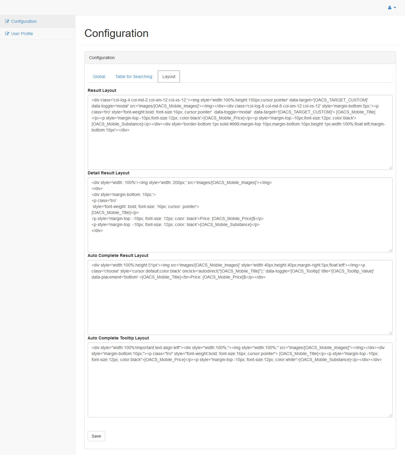Click the Auto Complete Result Layout resize grip
The width and height of the screenshot is (405, 455).
tap(390, 333)
